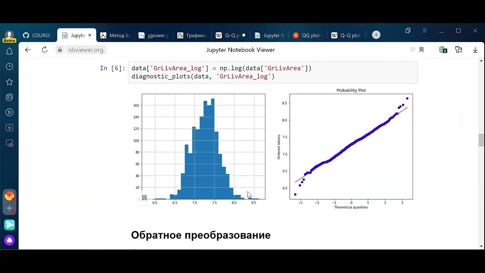
Task: Click the Обратное преобразование heading
Action: [x=201, y=235]
